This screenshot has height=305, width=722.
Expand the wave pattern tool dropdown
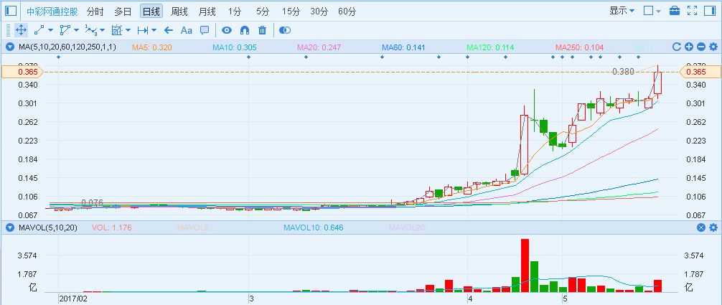click(x=102, y=30)
